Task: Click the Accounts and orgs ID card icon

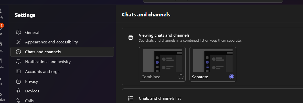Action: (x=18, y=71)
